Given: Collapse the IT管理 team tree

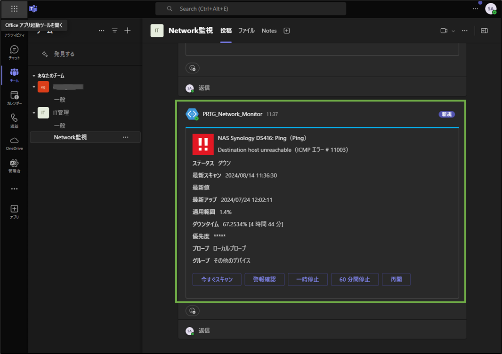Looking at the screenshot, I should coord(34,113).
